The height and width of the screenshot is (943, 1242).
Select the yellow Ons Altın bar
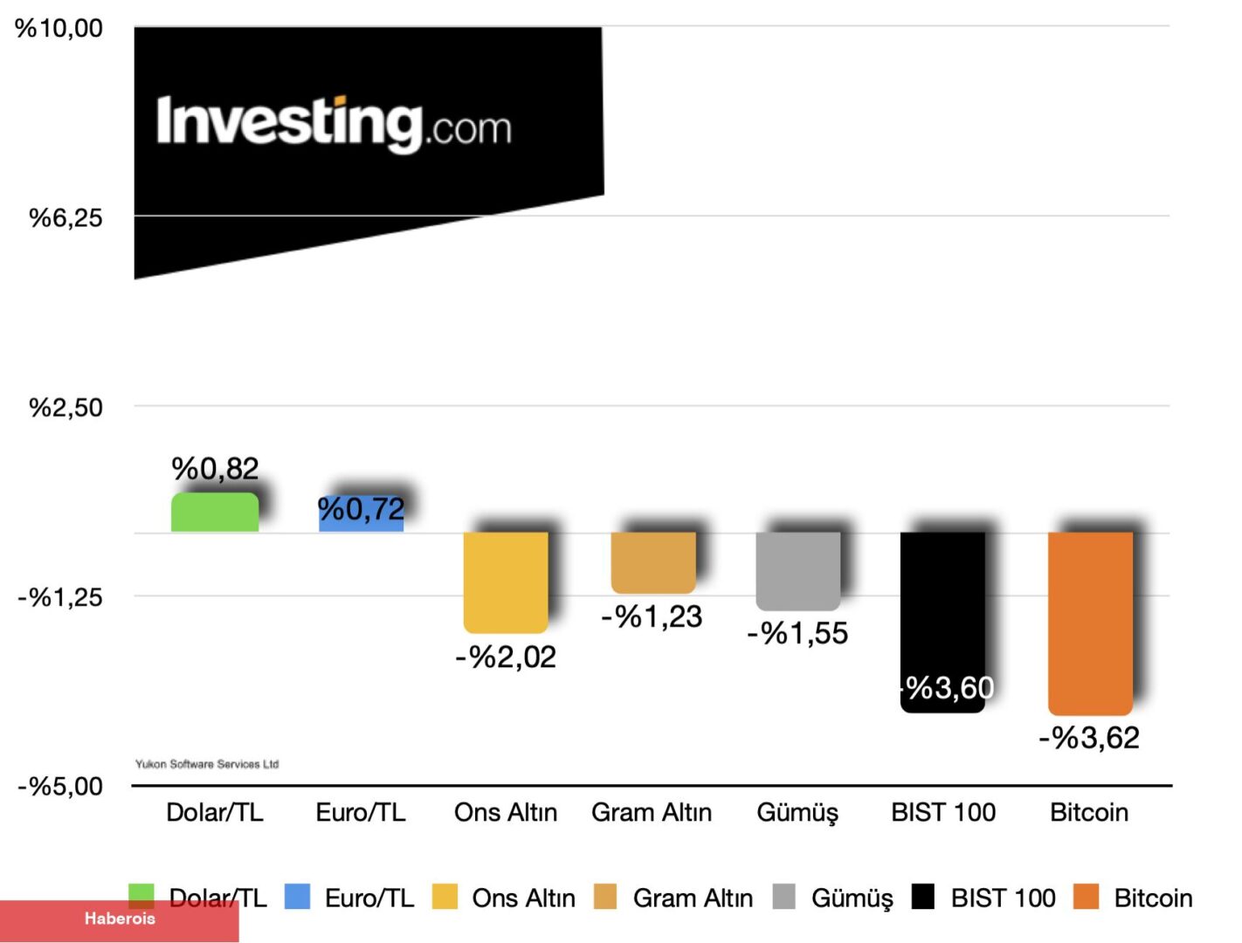point(506,582)
